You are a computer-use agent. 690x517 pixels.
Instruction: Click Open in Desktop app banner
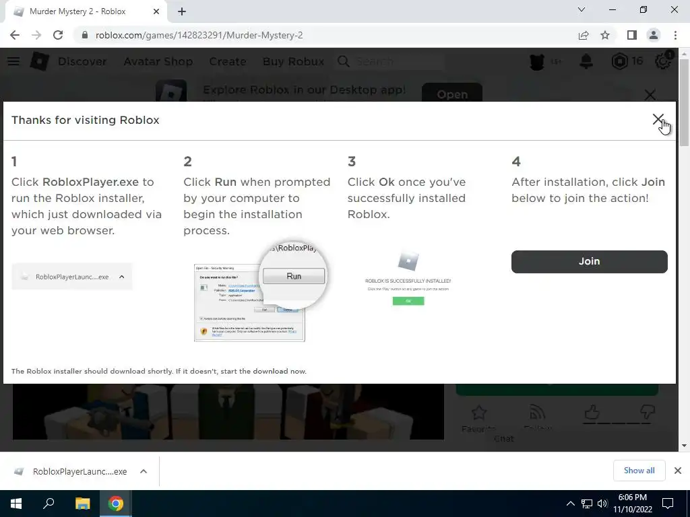[452, 93]
